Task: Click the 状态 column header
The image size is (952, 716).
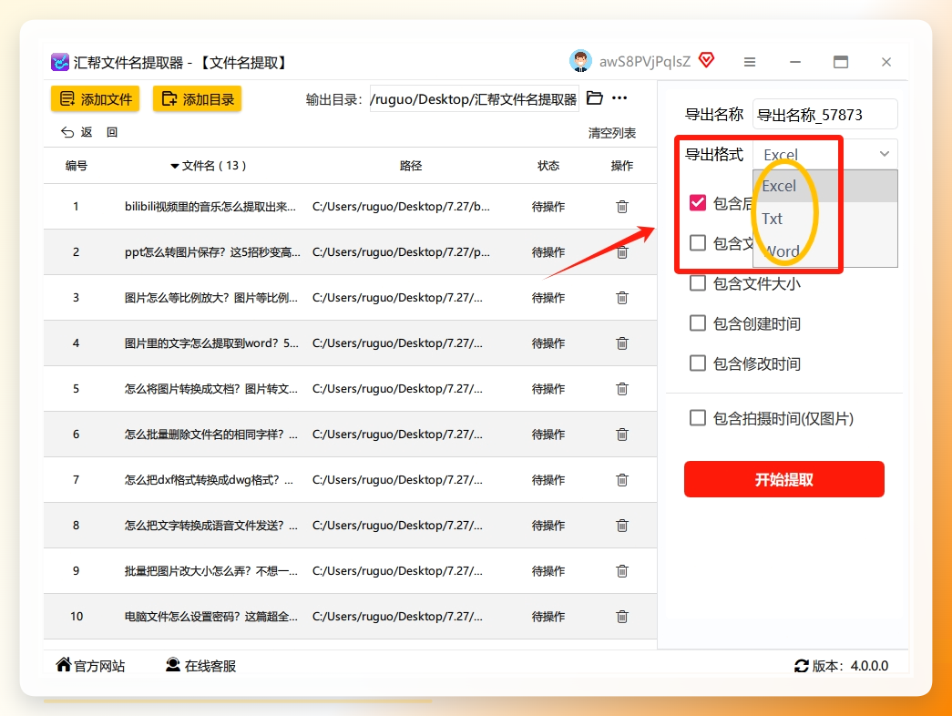Action: coord(548,166)
